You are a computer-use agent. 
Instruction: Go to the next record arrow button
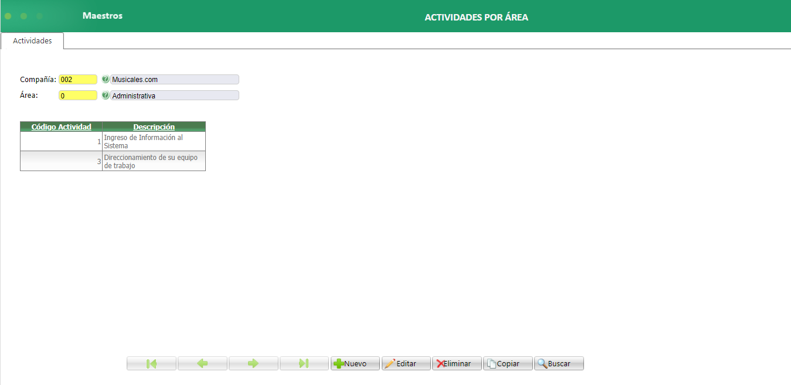[x=253, y=363]
